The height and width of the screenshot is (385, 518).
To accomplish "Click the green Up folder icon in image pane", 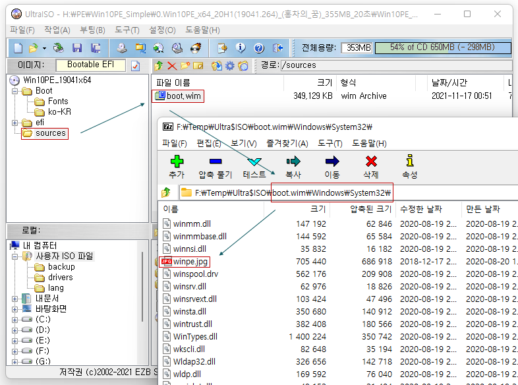I will (159, 66).
